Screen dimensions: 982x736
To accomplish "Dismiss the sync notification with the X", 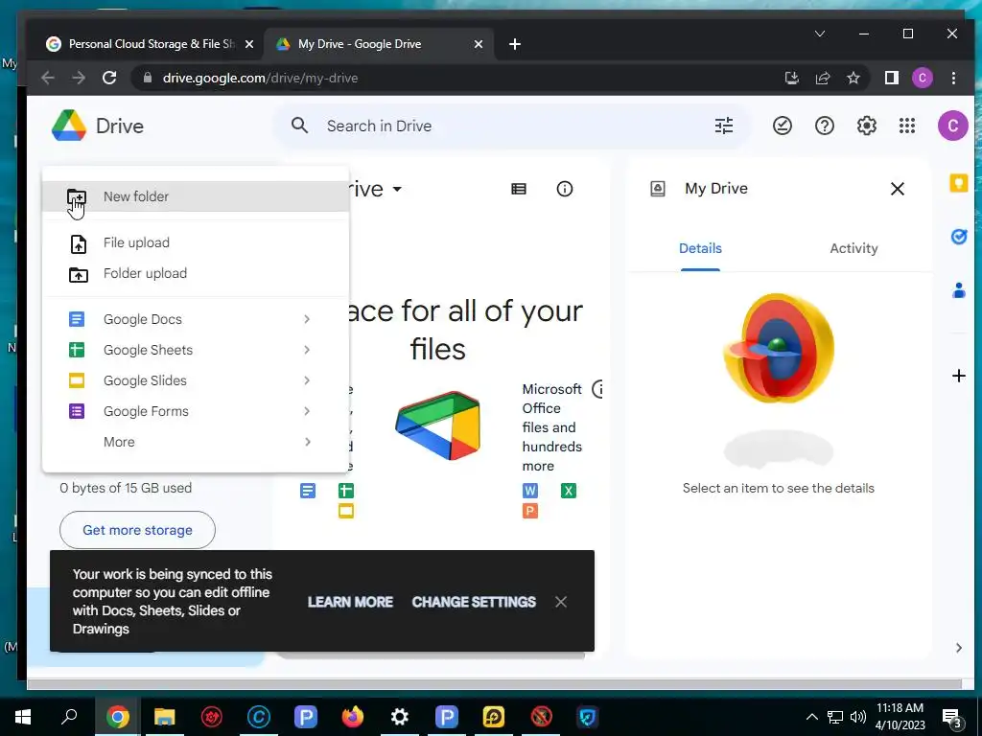I will [561, 602].
